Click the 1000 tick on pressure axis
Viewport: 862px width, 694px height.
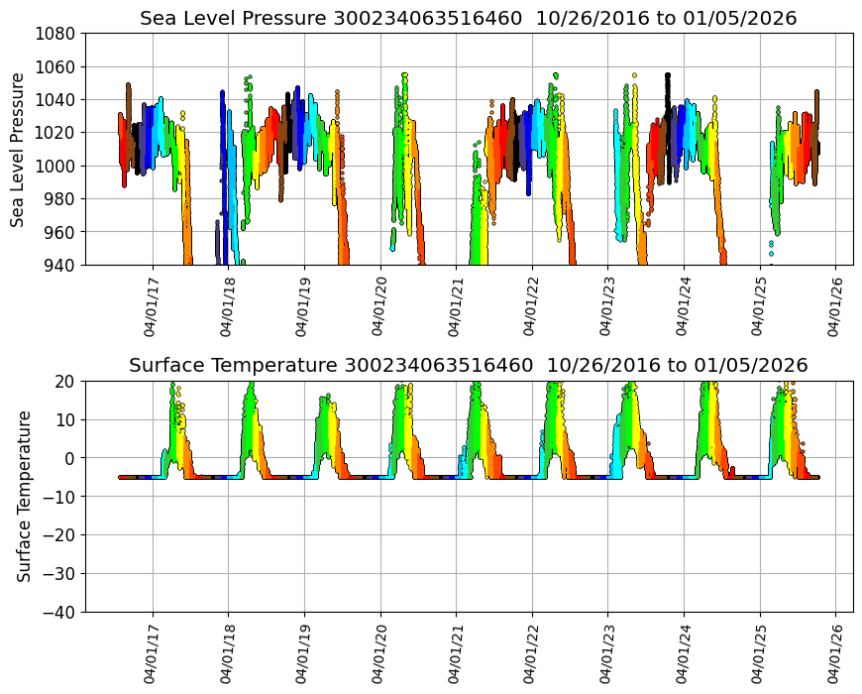pyautogui.click(x=58, y=166)
